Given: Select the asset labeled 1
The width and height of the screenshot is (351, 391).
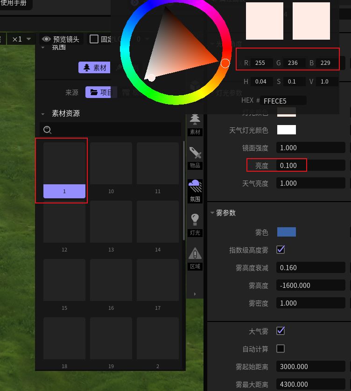Looking at the screenshot, I should tap(64, 170).
